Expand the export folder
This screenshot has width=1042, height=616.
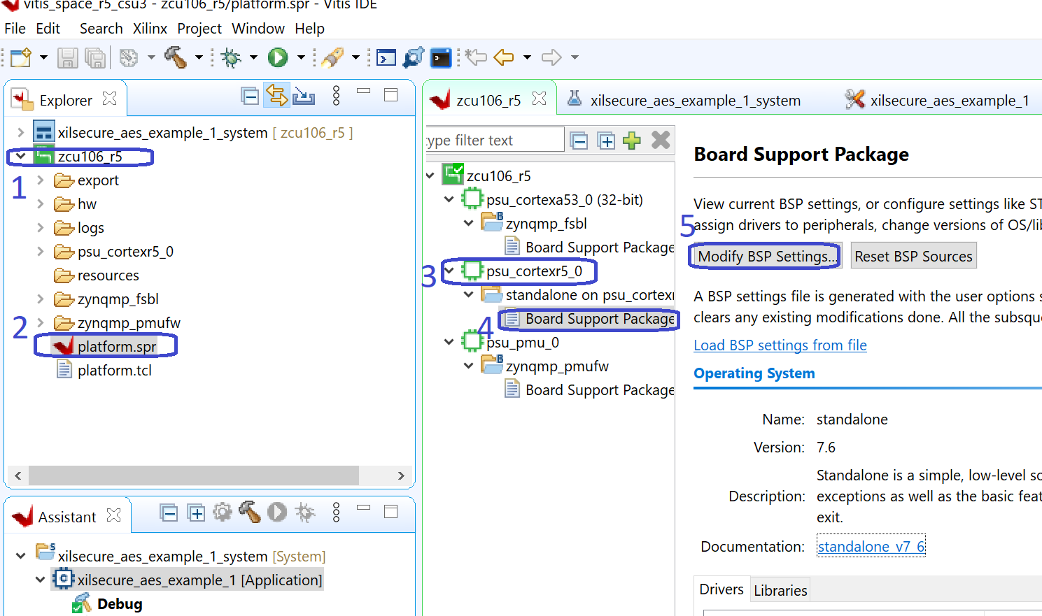(40, 180)
